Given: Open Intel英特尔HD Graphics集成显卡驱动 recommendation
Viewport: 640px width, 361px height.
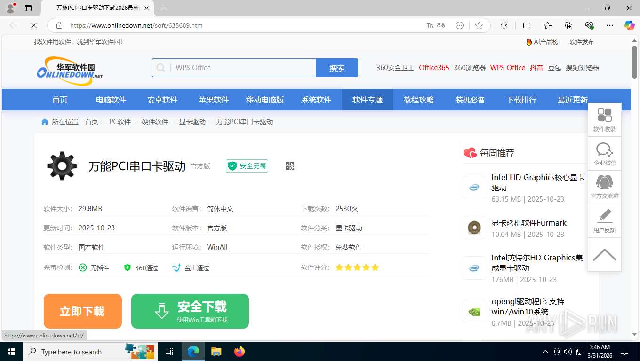Looking at the screenshot, I should point(537,263).
